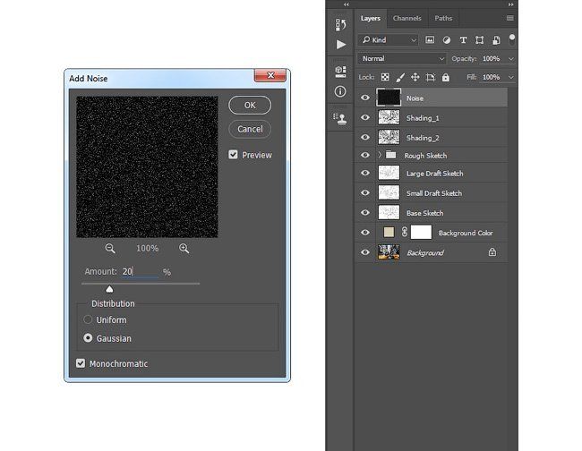Viewport: 582px width, 451px height.
Task: Open the Info panel icon
Action: click(340, 91)
